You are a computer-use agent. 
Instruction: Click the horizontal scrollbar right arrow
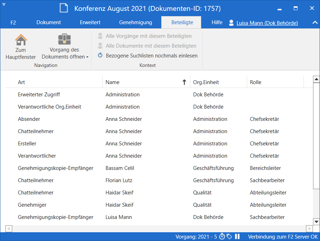309,229
